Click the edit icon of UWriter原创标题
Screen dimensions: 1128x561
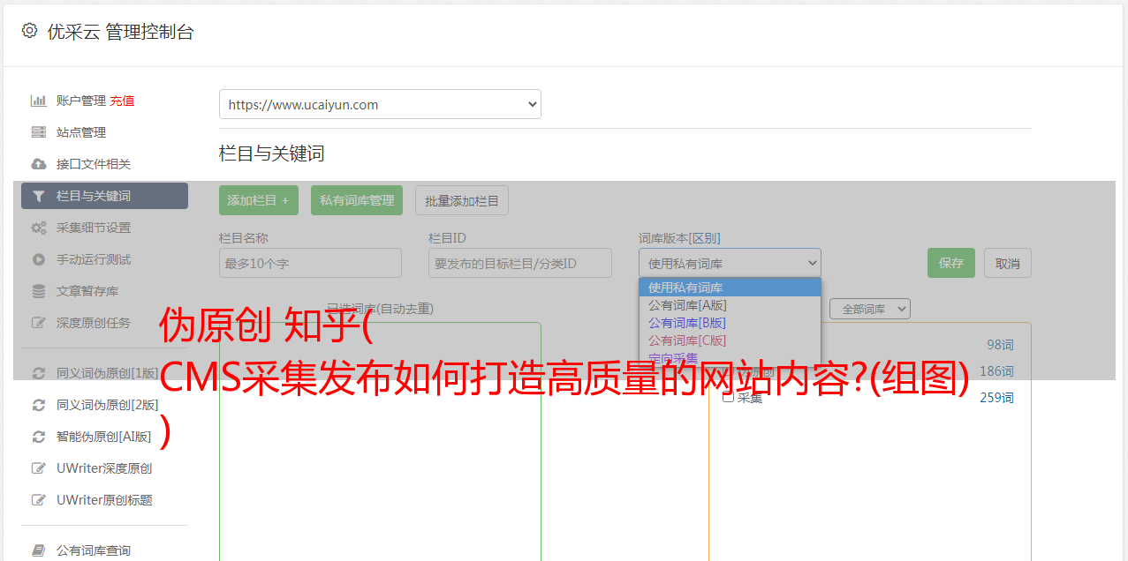pos(38,500)
